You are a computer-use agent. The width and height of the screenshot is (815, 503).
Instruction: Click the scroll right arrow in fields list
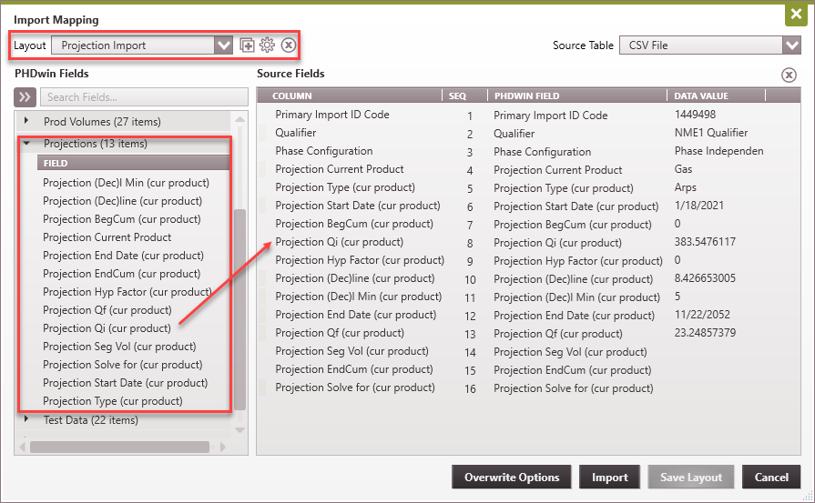pos(223,447)
